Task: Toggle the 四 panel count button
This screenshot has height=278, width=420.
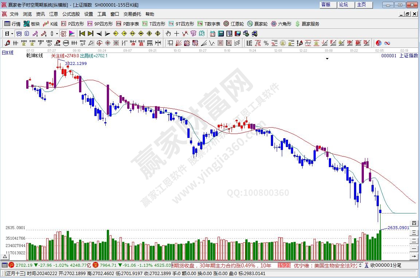Action: [414, 223]
